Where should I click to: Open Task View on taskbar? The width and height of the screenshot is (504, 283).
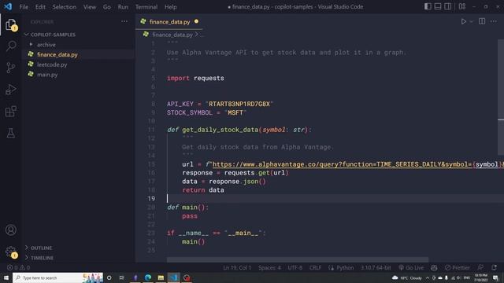(121, 277)
